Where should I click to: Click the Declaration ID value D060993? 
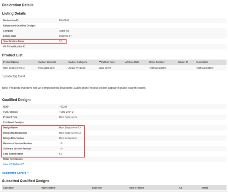64,20
